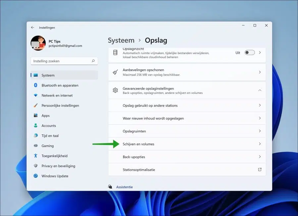Image resolution: width=298 pixels, height=216 pixels.
Task: Click the Assistentie help icon
Action: click(110, 187)
